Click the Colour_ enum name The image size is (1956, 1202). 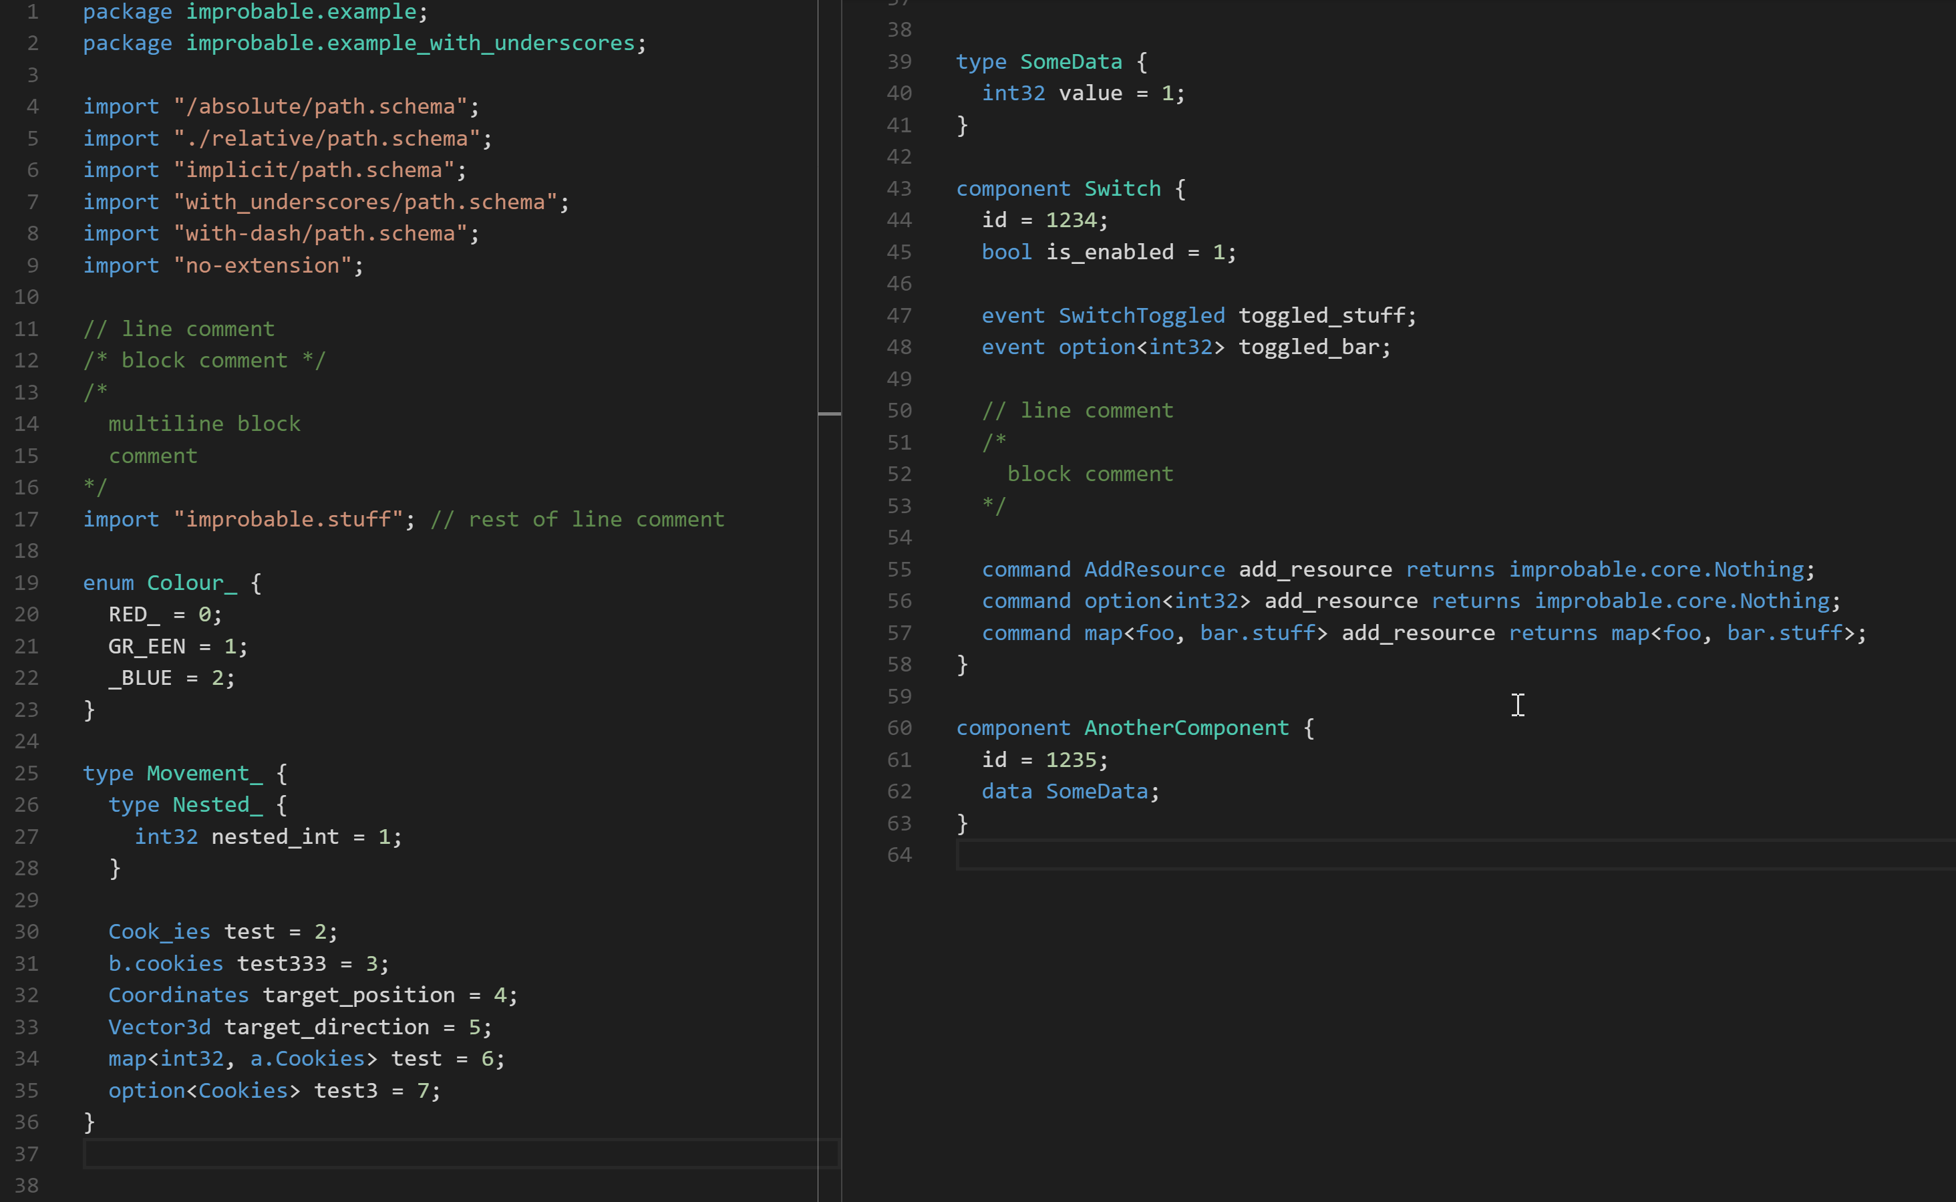coord(192,583)
